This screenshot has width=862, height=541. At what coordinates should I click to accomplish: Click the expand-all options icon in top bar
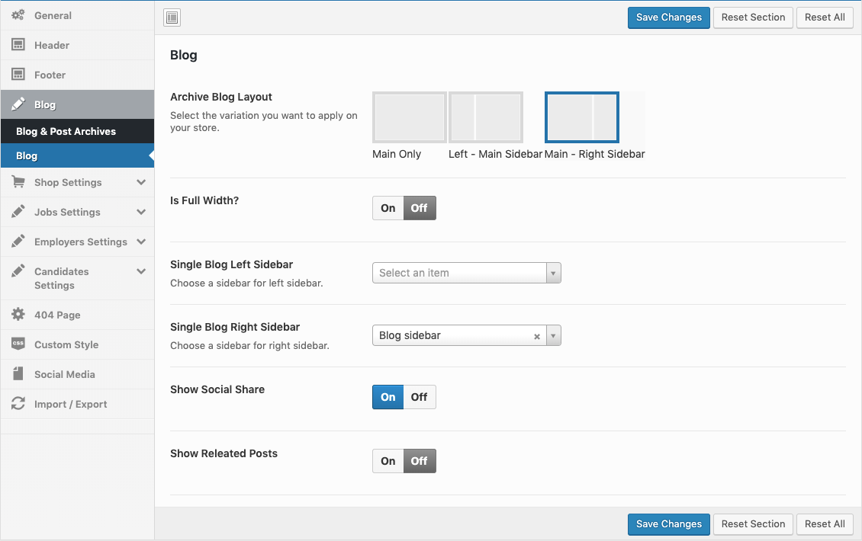coord(172,18)
